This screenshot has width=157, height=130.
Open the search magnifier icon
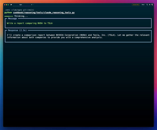point(147,5)
